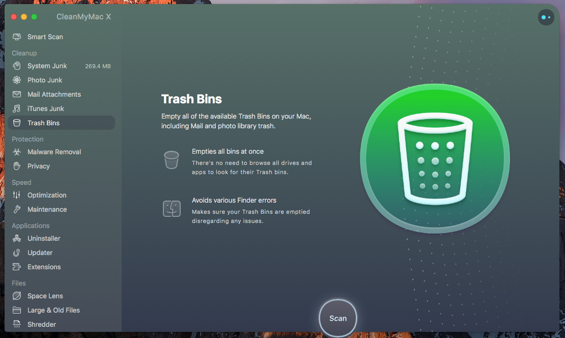The width and height of the screenshot is (565, 338).
Task: Click the Speed section label
Action: coord(21,182)
